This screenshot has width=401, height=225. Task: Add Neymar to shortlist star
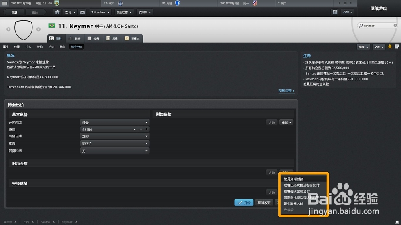(x=390, y=46)
